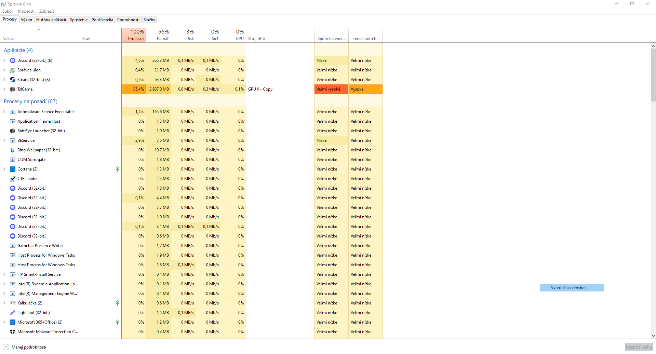Click the vertical scrollbar down arrow

[x=653, y=336]
